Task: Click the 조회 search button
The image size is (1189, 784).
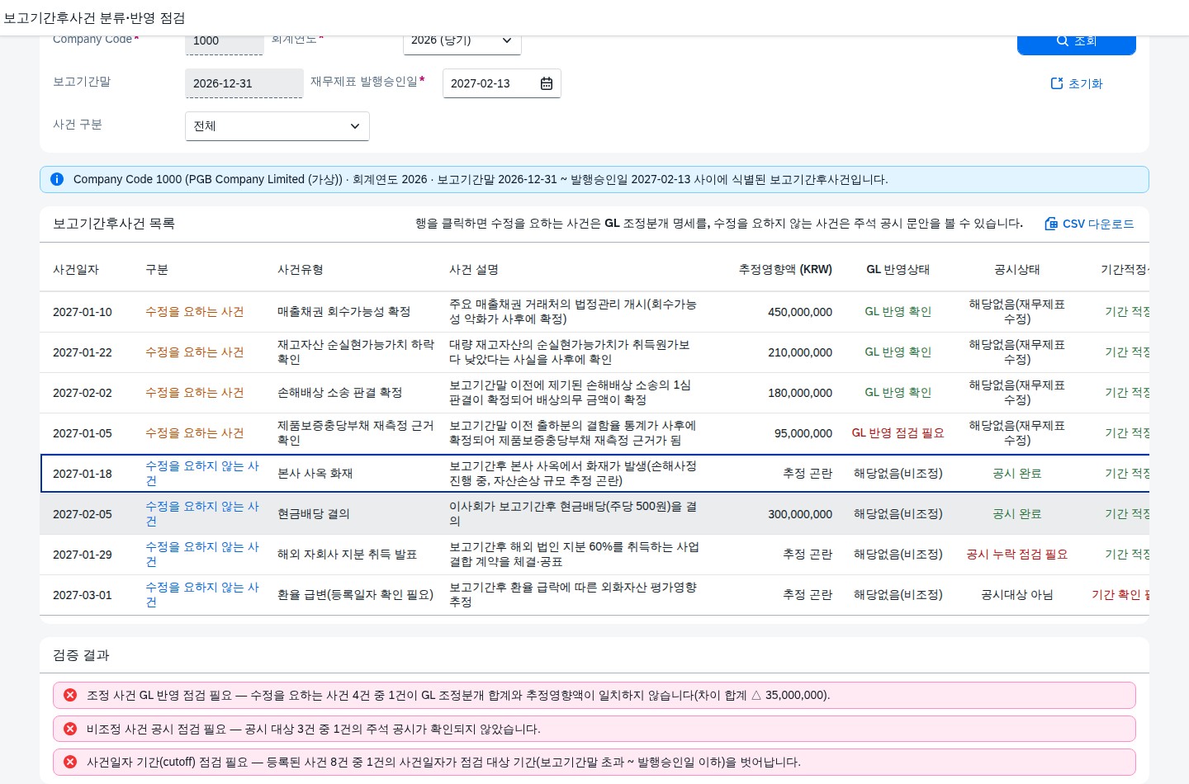Action: coord(1077,43)
